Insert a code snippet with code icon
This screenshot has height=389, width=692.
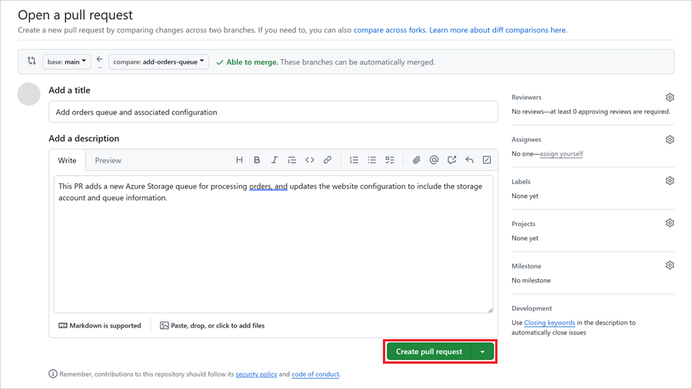click(310, 160)
